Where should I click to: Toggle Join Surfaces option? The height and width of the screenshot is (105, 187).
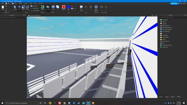click(35, 11)
